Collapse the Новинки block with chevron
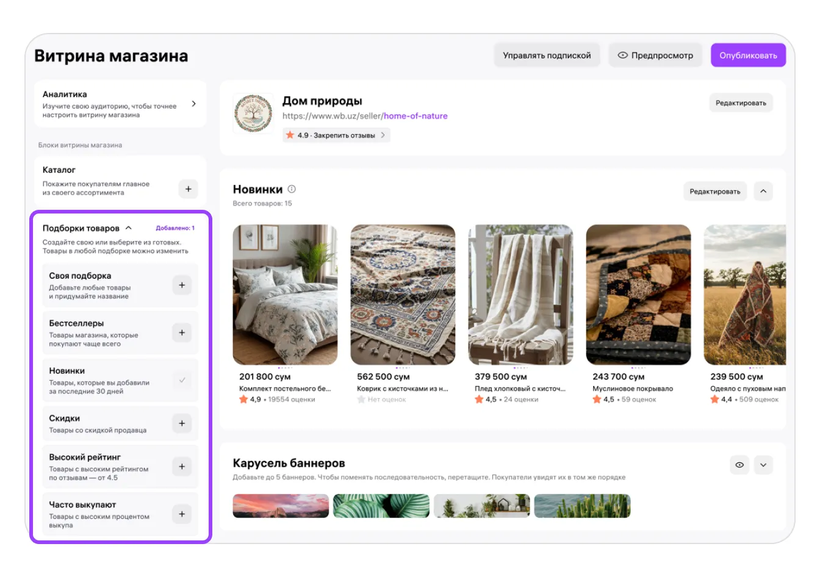Viewport: 820px width, 577px height. point(763,191)
